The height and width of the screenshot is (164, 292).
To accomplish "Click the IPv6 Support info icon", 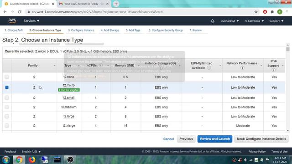I will [x=273, y=70].
